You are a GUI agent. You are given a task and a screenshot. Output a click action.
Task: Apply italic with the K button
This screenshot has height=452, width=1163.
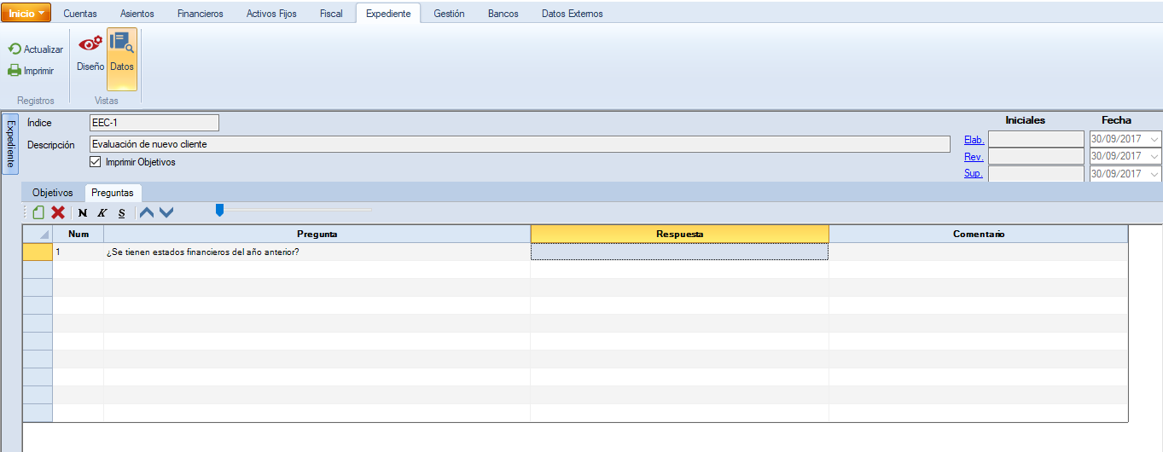pyautogui.click(x=102, y=212)
